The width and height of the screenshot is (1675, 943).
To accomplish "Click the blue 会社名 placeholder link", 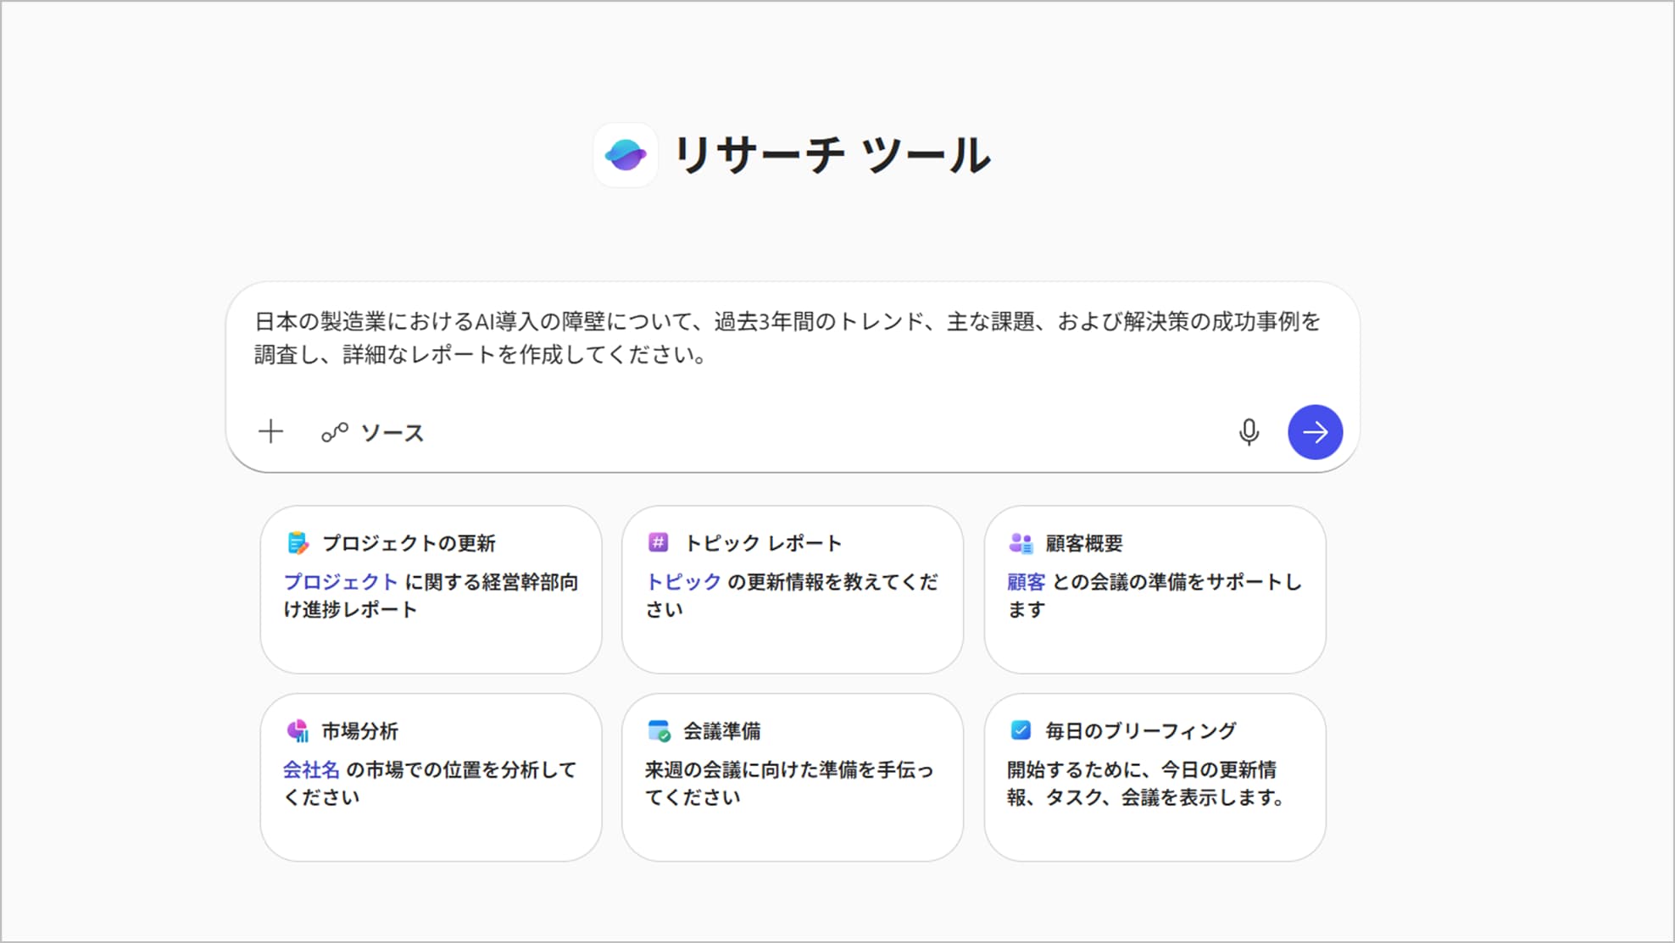I will [x=311, y=770].
